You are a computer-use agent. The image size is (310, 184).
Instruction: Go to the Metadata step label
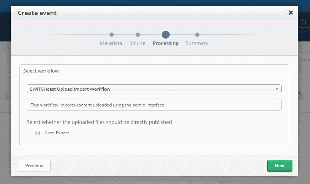pyautogui.click(x=111, y=43)
